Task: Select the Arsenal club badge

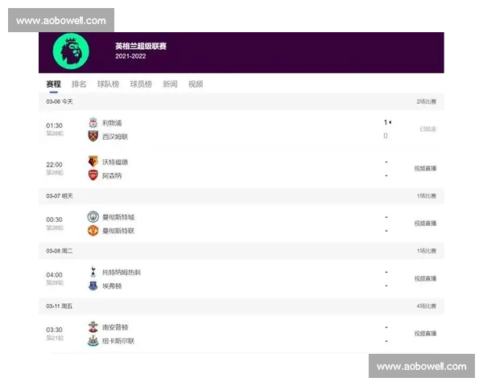Action: (x=93, y=175)
